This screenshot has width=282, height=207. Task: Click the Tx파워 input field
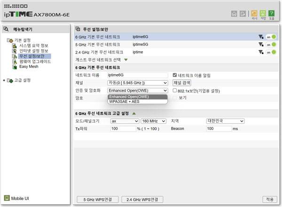click(122, 128)
